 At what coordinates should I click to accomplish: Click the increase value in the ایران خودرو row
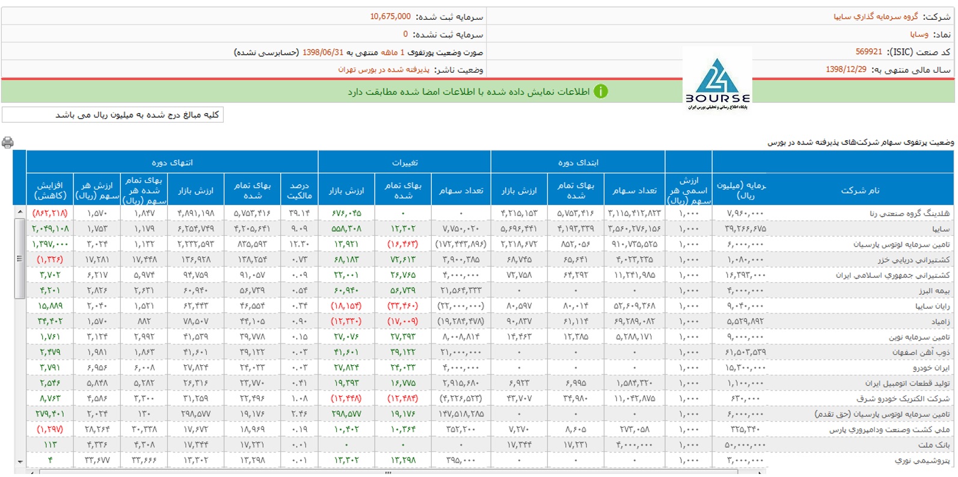click(x=50, y=368)
